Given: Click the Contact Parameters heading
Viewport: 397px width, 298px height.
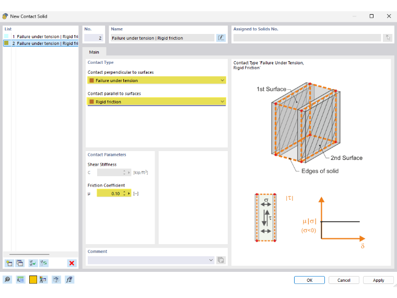Looking at the screenshot, I should [x=107, y=155].
